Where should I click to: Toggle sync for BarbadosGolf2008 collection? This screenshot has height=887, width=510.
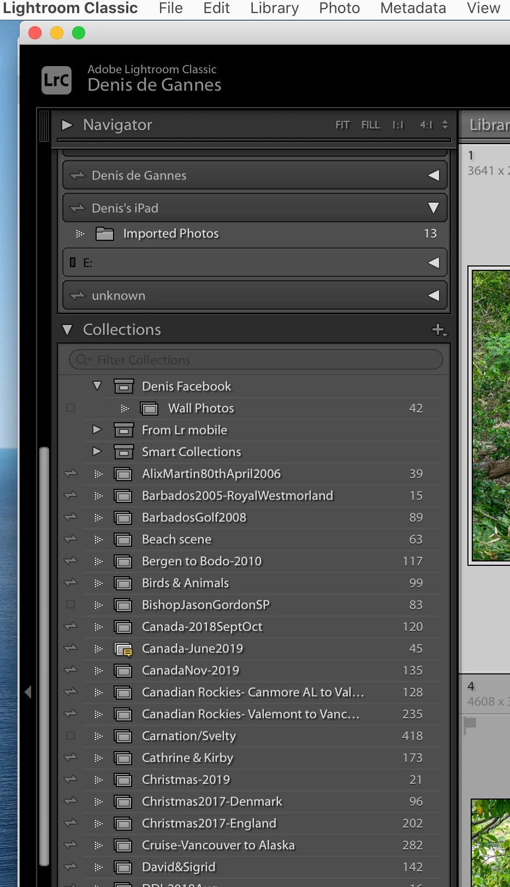pos(71,517)
